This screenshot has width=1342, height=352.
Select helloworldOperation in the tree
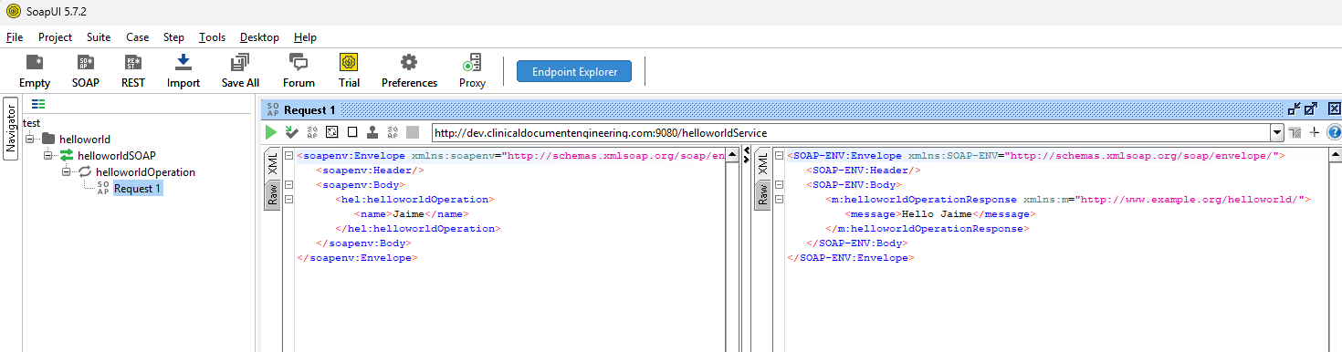(x=144, y=172)
